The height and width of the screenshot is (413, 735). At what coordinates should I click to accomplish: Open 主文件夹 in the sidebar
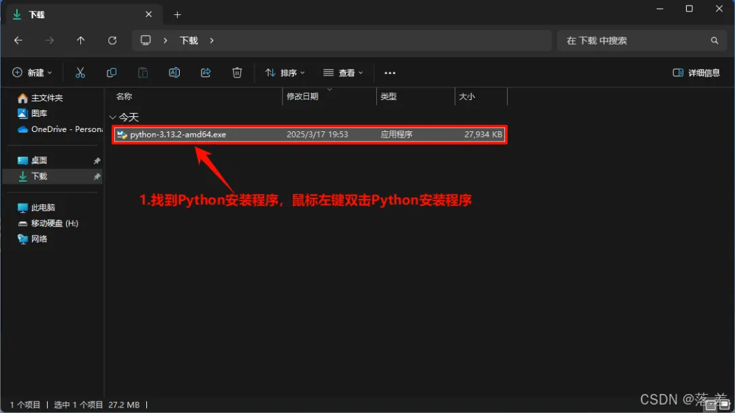point(47,98)
